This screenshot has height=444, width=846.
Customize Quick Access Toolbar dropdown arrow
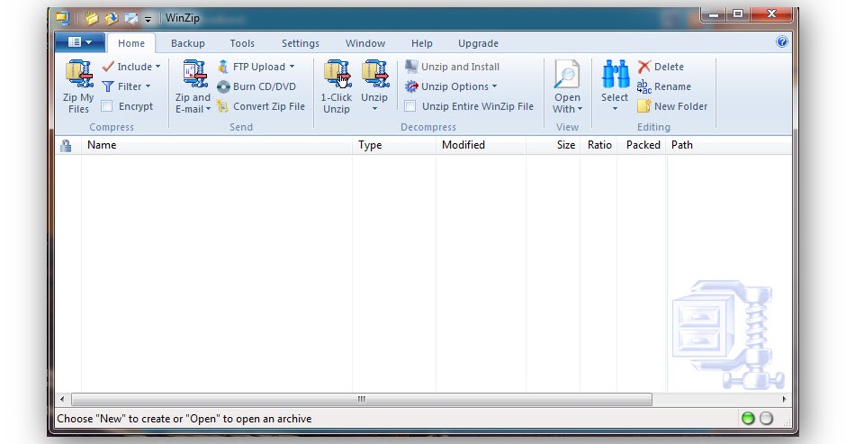[148, 19]
